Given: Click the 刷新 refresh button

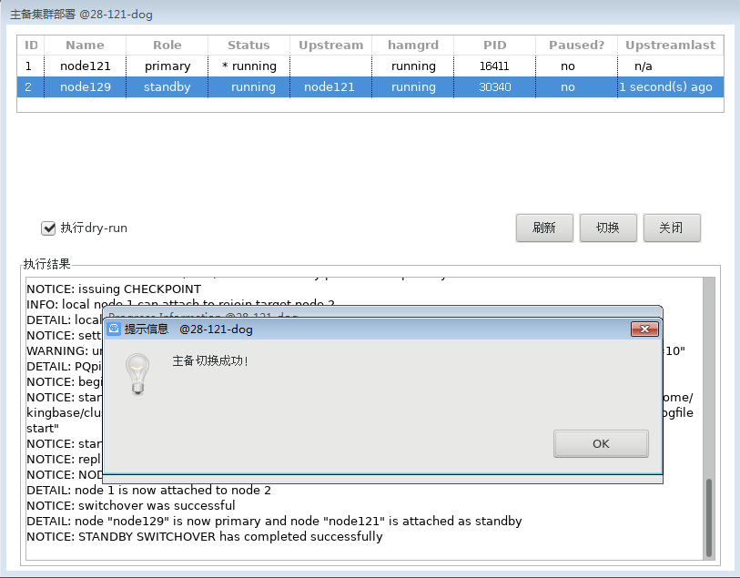Looking at the screenshot, I should click(544, 228).
